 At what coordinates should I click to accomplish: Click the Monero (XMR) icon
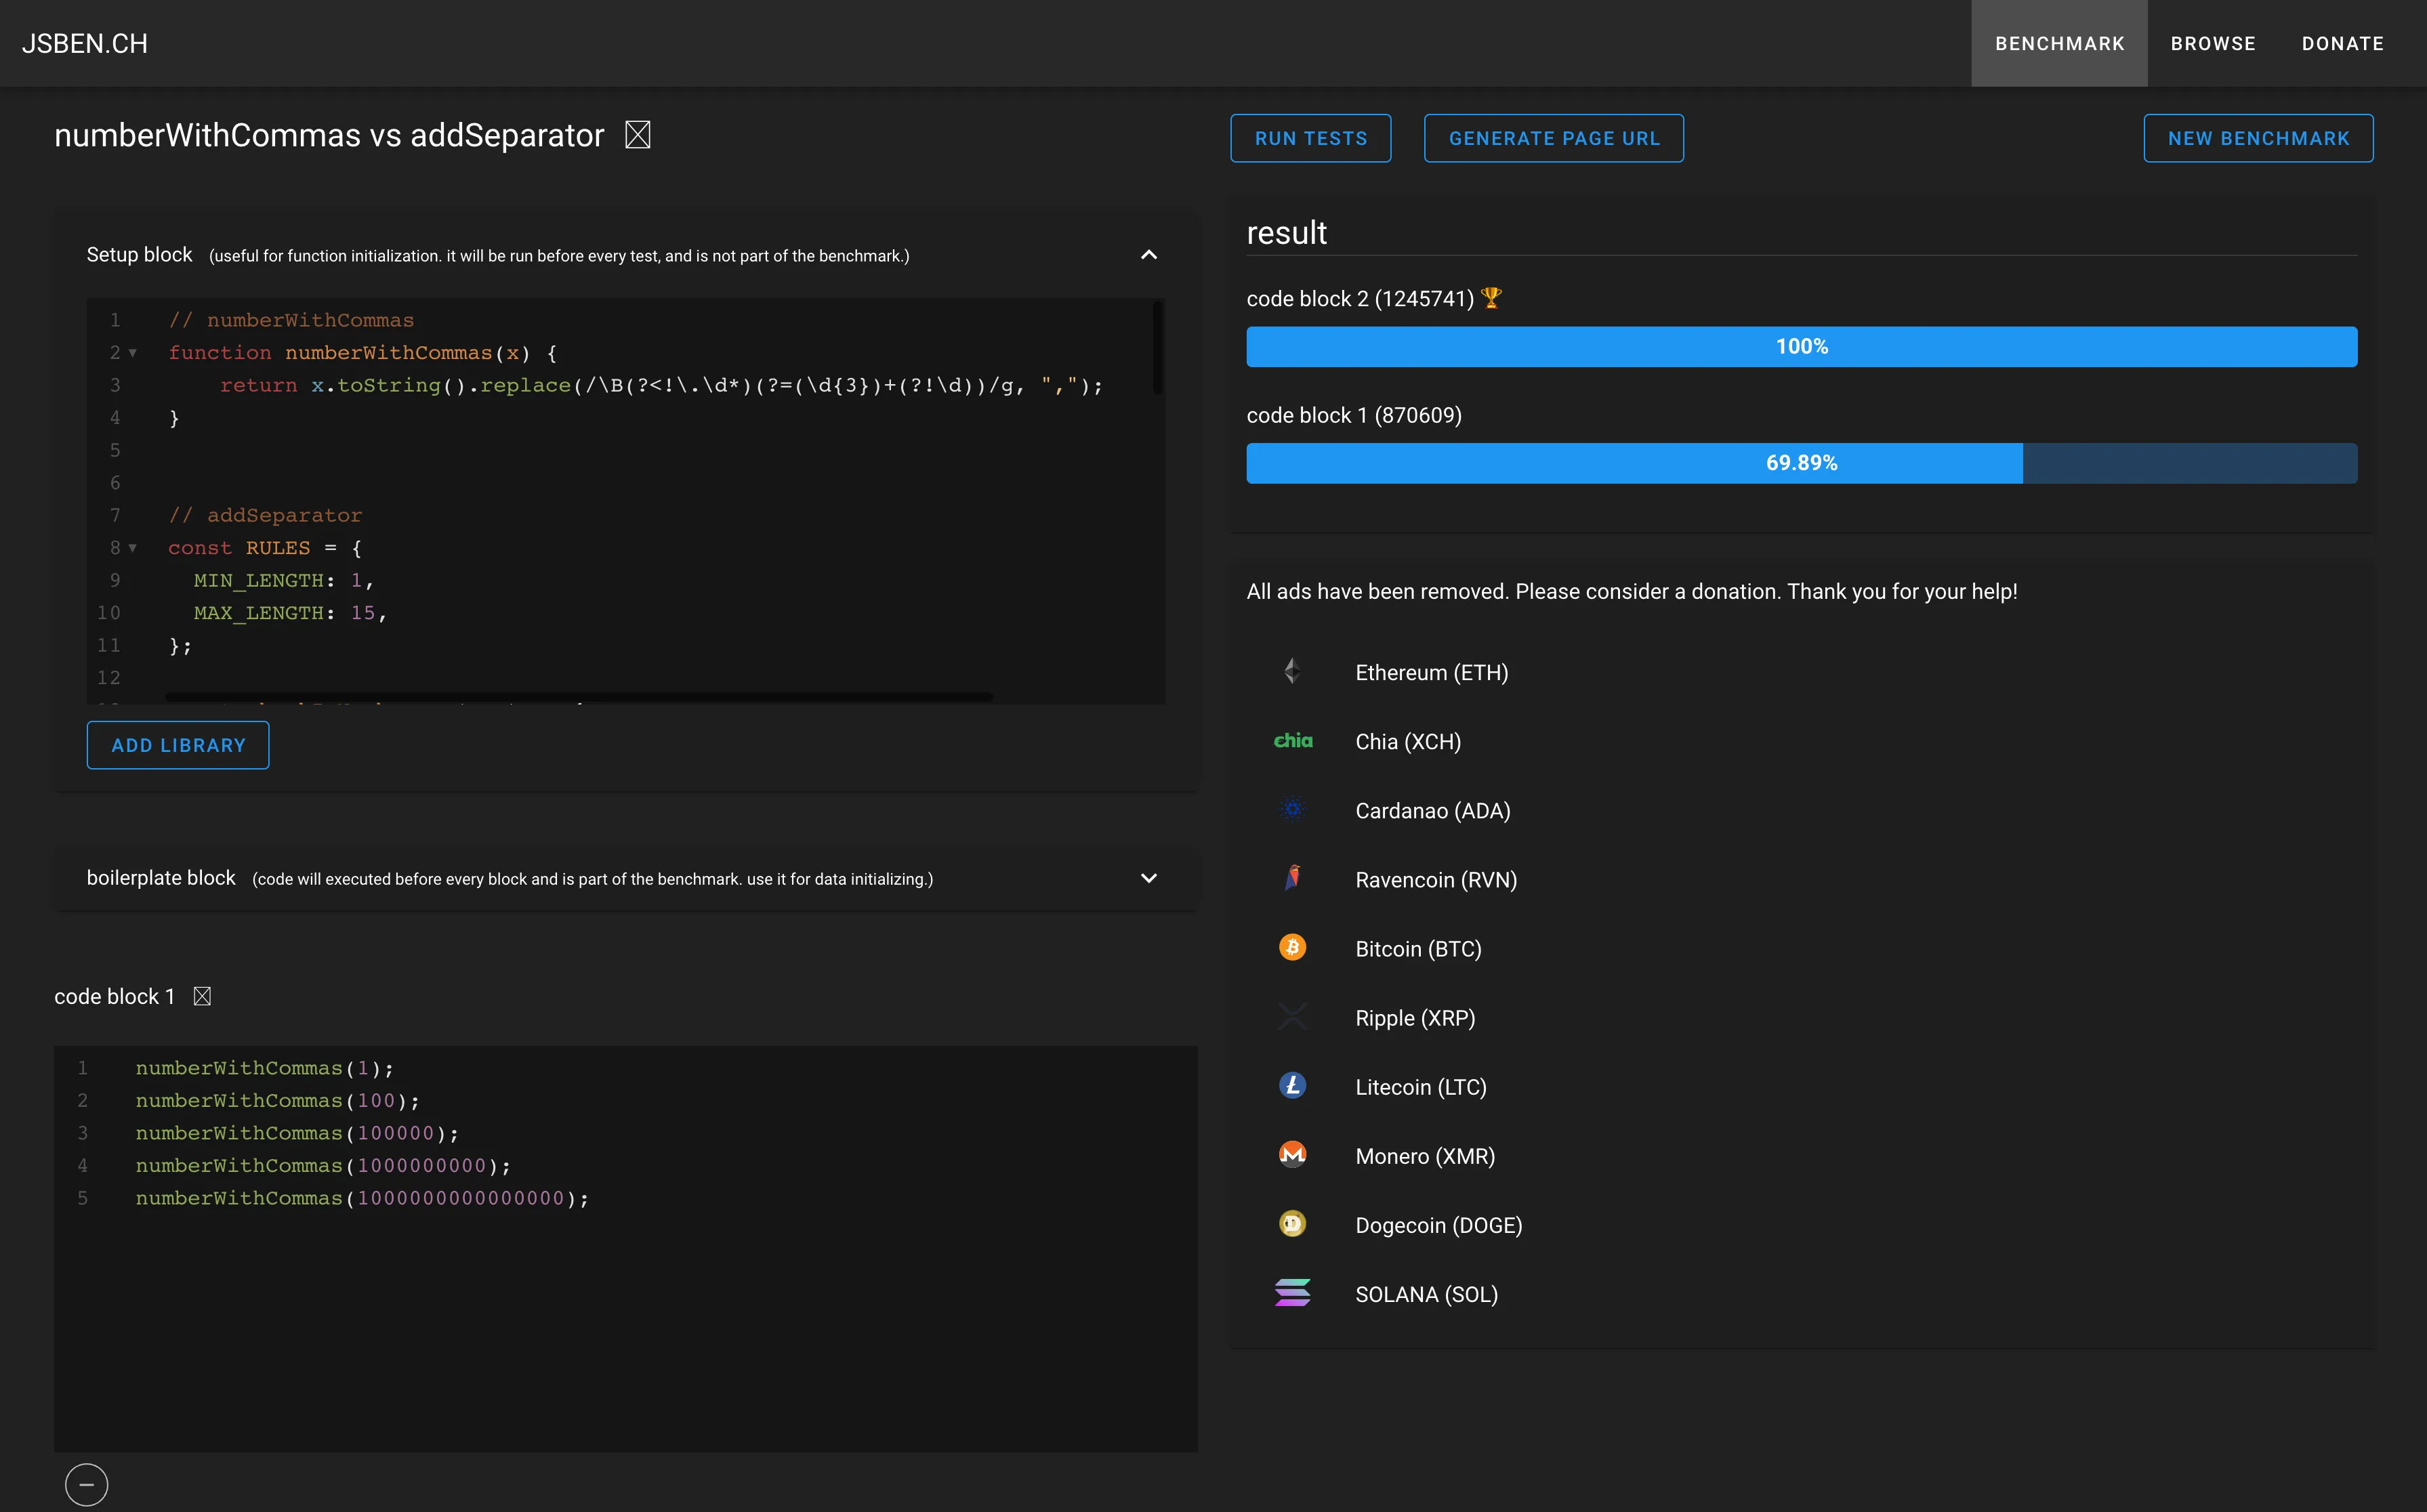pyautogui.click(x=1292, y=1154)
